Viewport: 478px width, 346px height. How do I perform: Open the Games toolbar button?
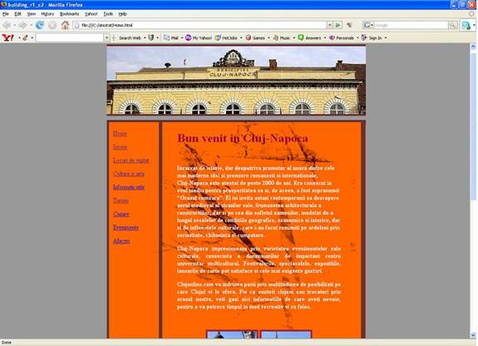pyautogui.click(x=255, y=37)
